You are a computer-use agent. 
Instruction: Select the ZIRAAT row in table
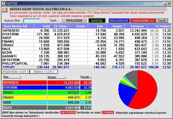[x=86, y=45]
